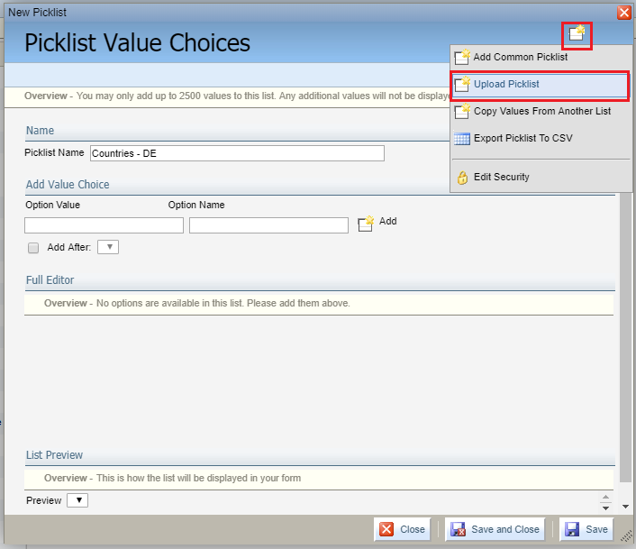Click the Full Editor section heading
This screenshot has height=549, width=636.
click(50, 280)
